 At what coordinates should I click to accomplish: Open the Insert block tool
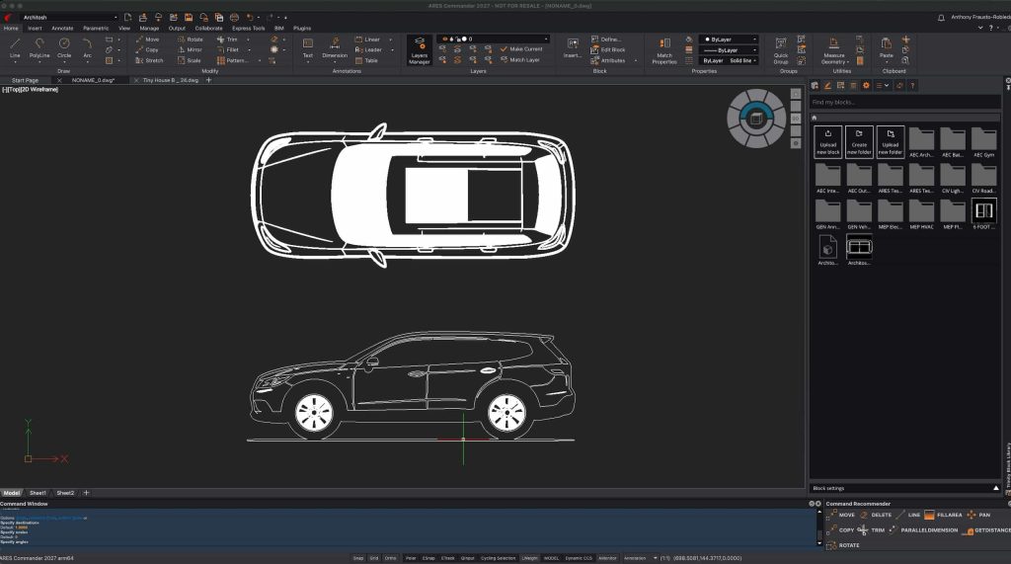point(572,47)
